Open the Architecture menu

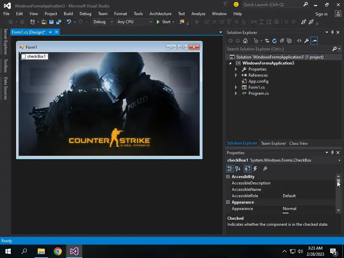tap(160, 13)
